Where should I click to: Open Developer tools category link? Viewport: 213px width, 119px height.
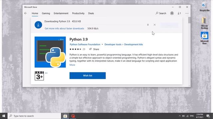(x=113, y=44)
